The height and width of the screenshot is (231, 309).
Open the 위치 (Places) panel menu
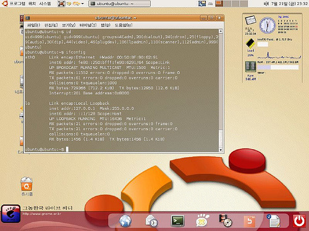[x=32, y=4]
